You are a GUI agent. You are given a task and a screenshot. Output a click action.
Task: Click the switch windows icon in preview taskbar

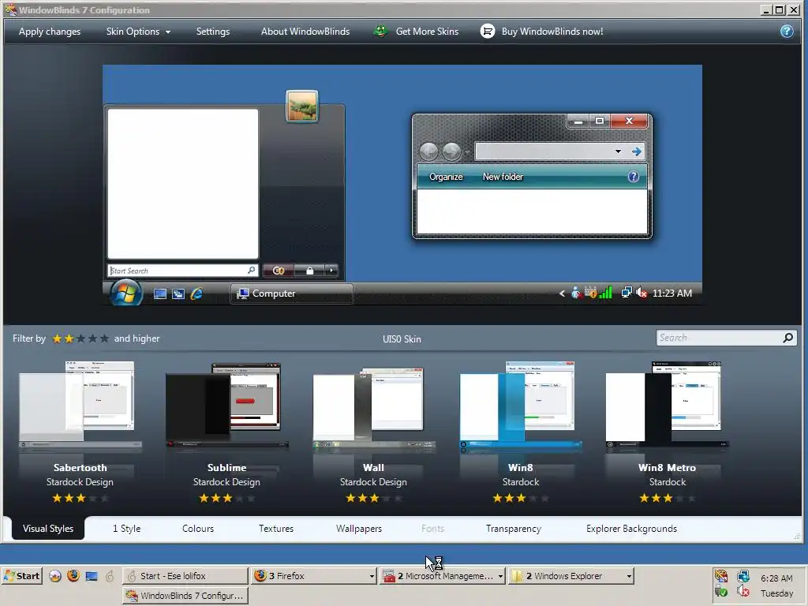click(x=178, y=294)
